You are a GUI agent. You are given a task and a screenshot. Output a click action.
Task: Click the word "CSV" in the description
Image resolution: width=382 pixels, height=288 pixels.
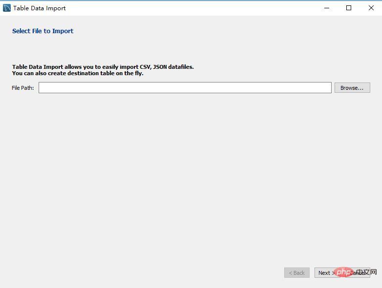click(x=145, y=67)
